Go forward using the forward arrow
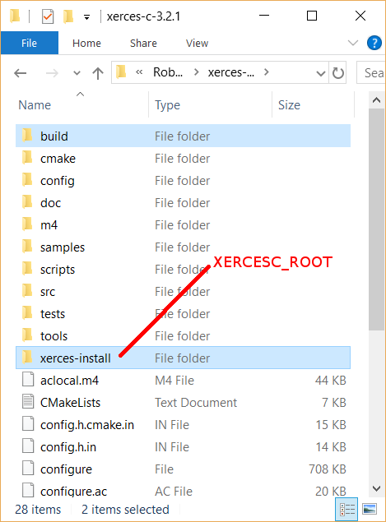 (x=52, y=73)
